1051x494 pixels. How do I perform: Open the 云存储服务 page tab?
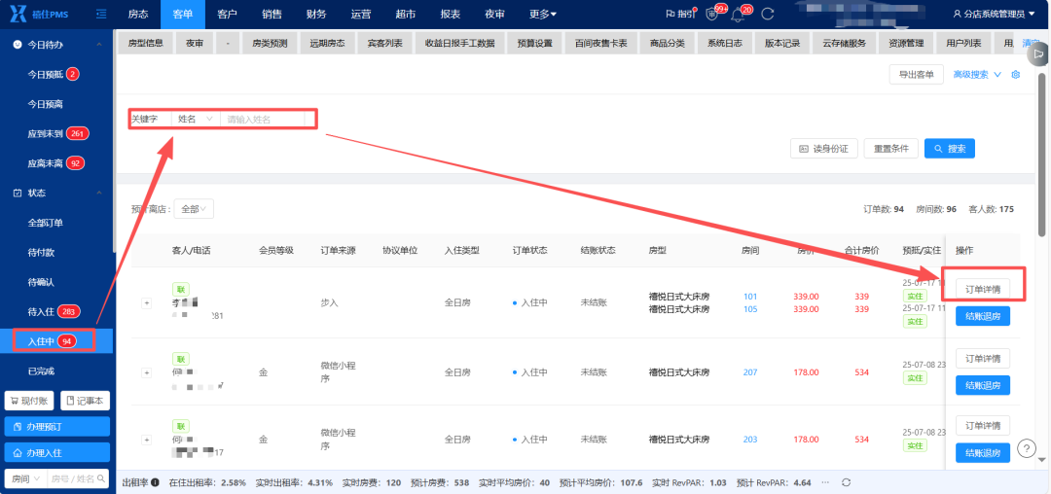844,43
